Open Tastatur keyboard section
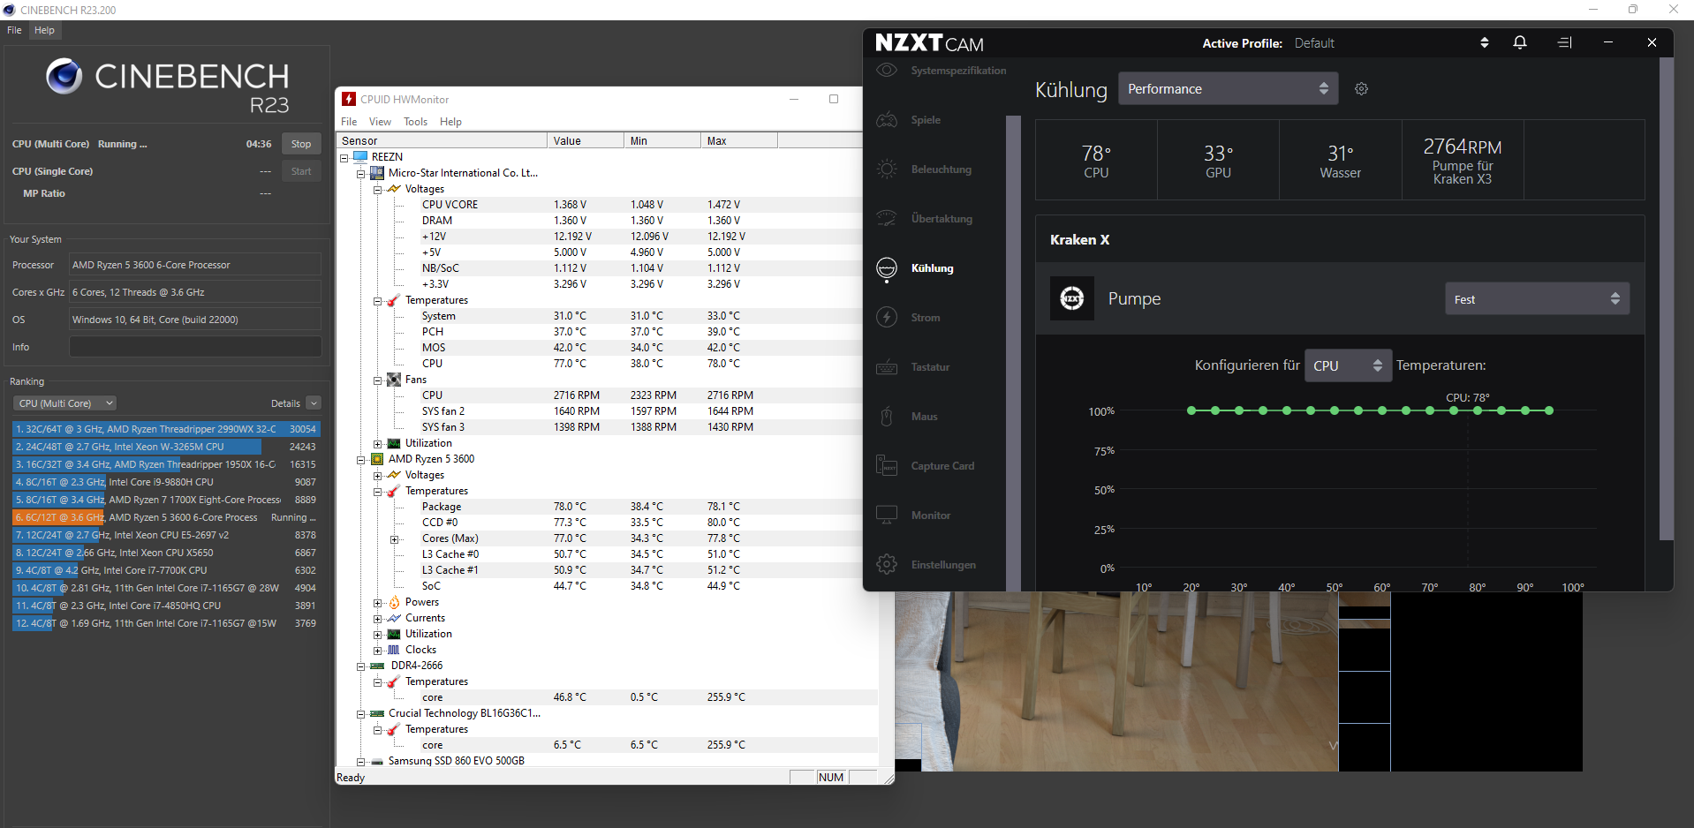The height and width of the screenshot is (828, 1694). click(x=930, y=367)
